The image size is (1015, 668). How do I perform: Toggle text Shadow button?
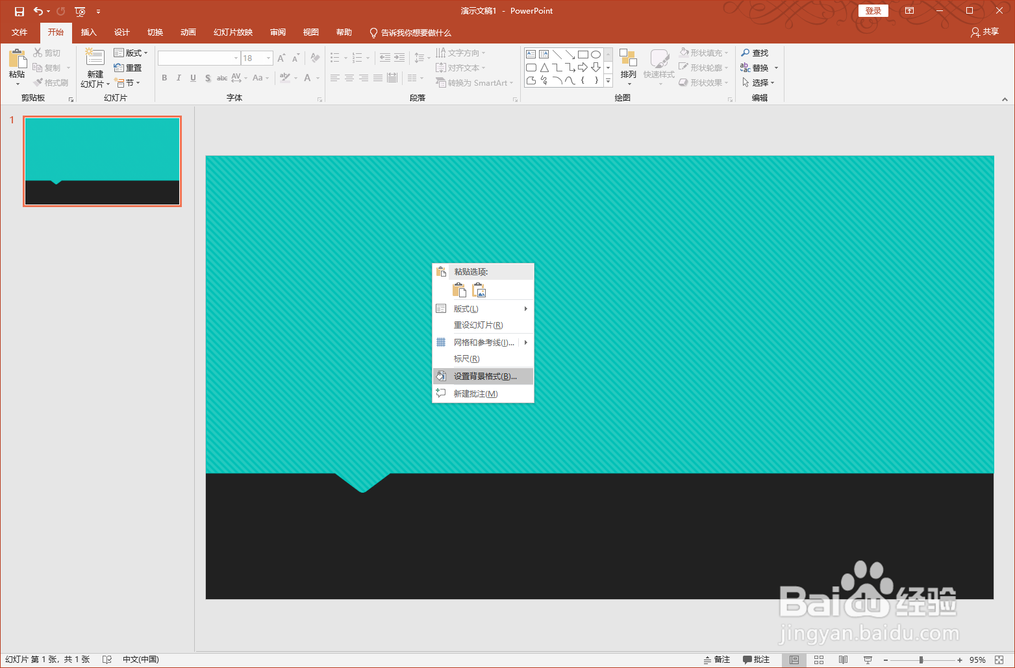point(208,78)
